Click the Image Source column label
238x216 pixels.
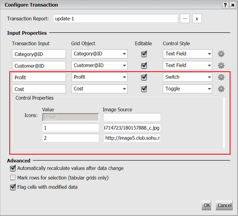click(x=117, y=110)
